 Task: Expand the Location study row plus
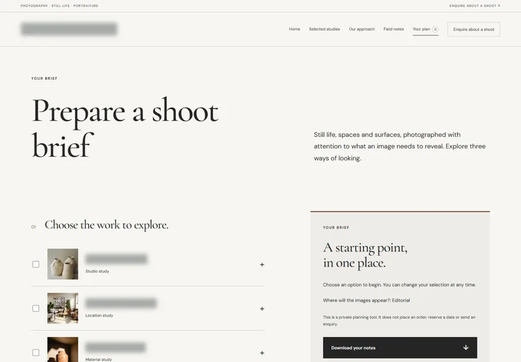pos(262,309)
